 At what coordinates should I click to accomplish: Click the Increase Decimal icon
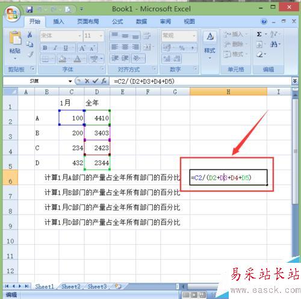(x=167, y=59)
